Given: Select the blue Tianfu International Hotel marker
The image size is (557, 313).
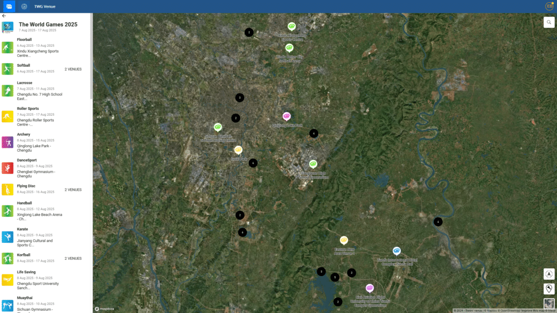Looking at the screenshot, I should (x=397, y=251).
